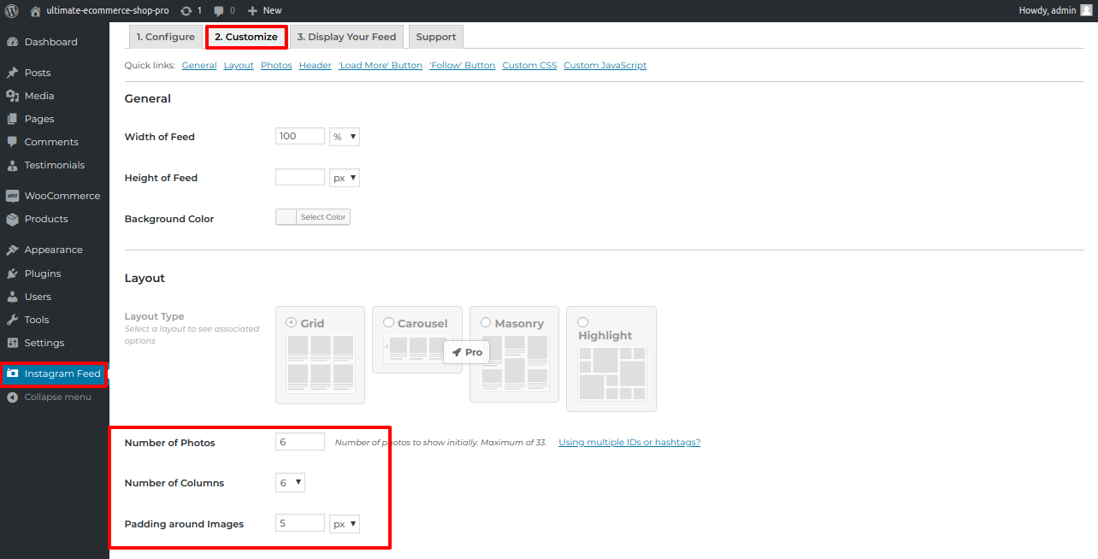Switch to the 2. Customize tab
The image size is (1098, 559).
pos(246,37)
